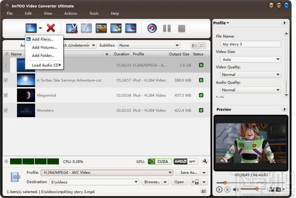Click the green status icon for Megamind
The height and width of the screenshot is (198, 296).
coord(201,95)
